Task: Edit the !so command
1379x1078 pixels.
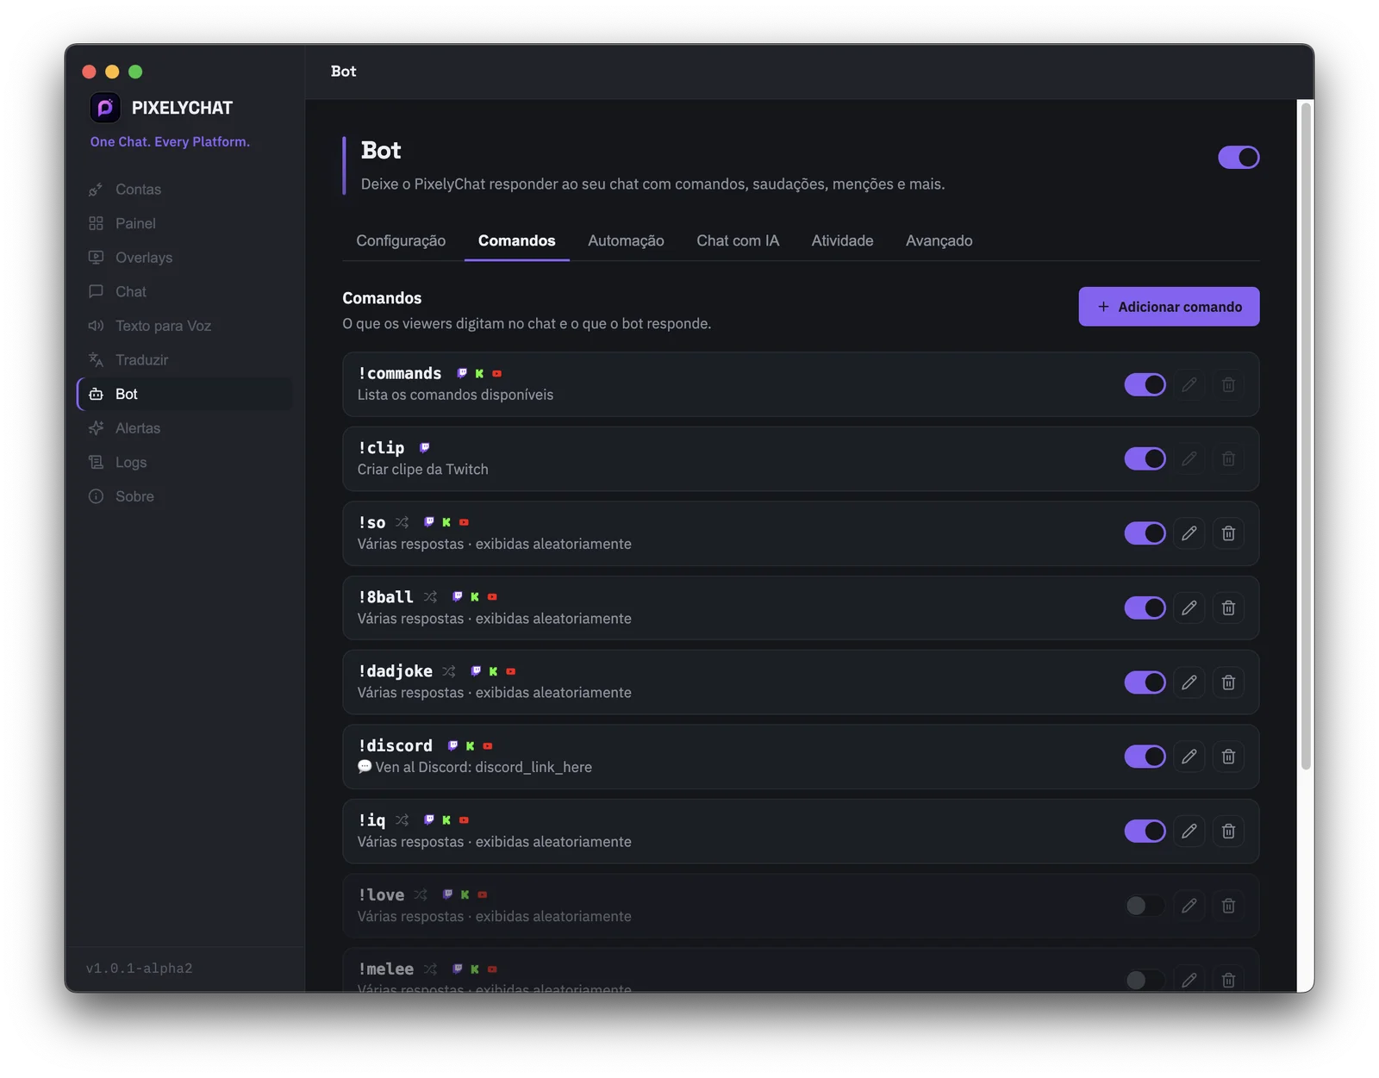Action: (1189, 533)
